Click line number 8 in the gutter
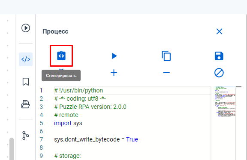The width and height of the screenshot is (247, 160). pos(41,148)
